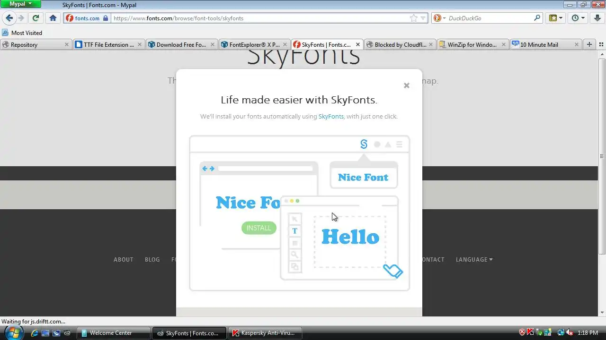Image resolution: width=606 pixels, height=340 pixels.
Task: Open Kaspersky Anti-Virus taskbar button
Action: [x=266, y=333]
